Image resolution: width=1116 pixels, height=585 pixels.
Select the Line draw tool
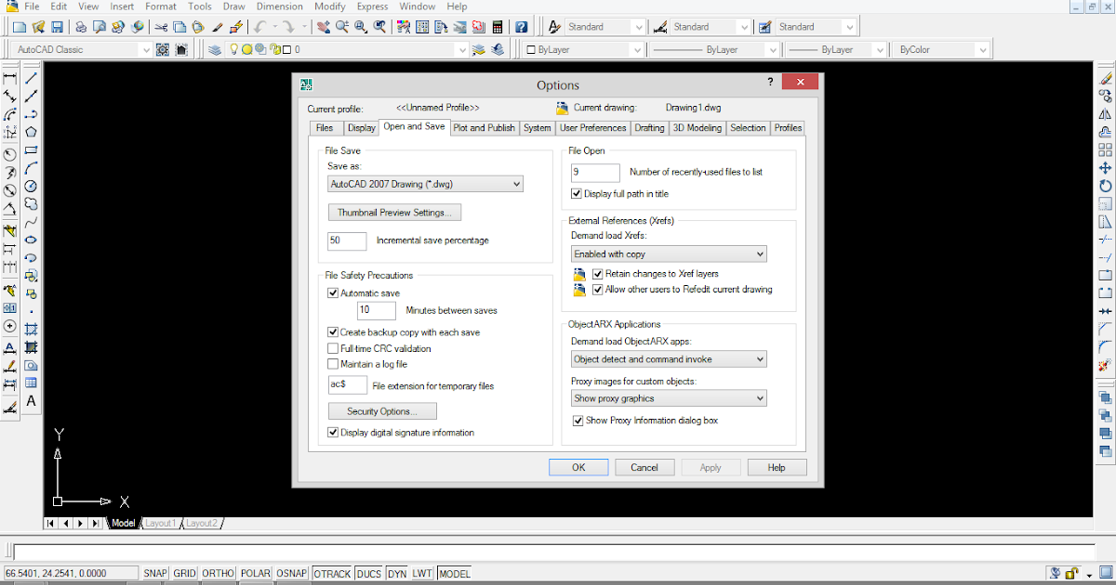[31, 78]
